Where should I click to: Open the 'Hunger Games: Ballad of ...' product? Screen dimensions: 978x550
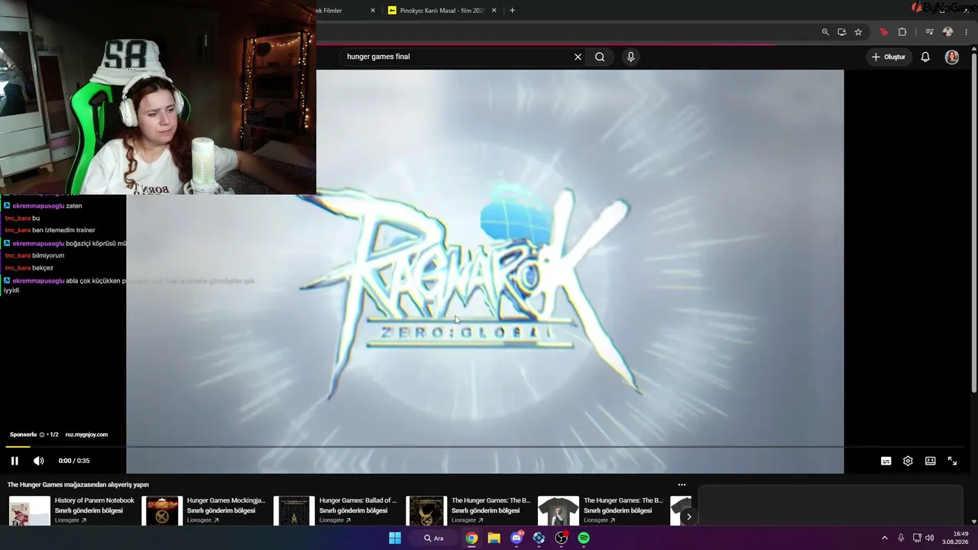(358, 500)
